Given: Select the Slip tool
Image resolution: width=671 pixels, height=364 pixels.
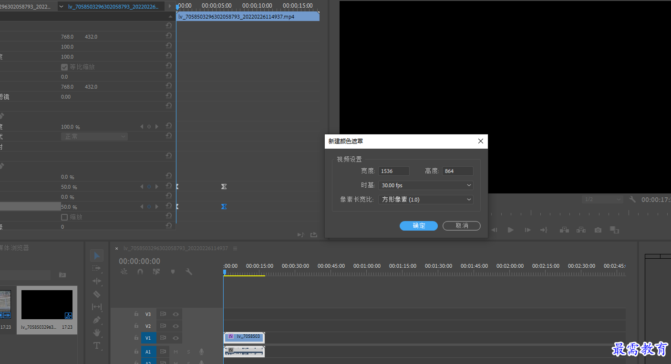Looking at the screenshot, I should point(97,307).
